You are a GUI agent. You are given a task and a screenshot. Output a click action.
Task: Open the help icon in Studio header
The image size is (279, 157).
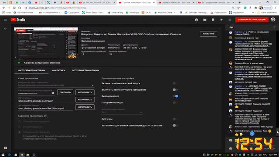pos(196,20)
